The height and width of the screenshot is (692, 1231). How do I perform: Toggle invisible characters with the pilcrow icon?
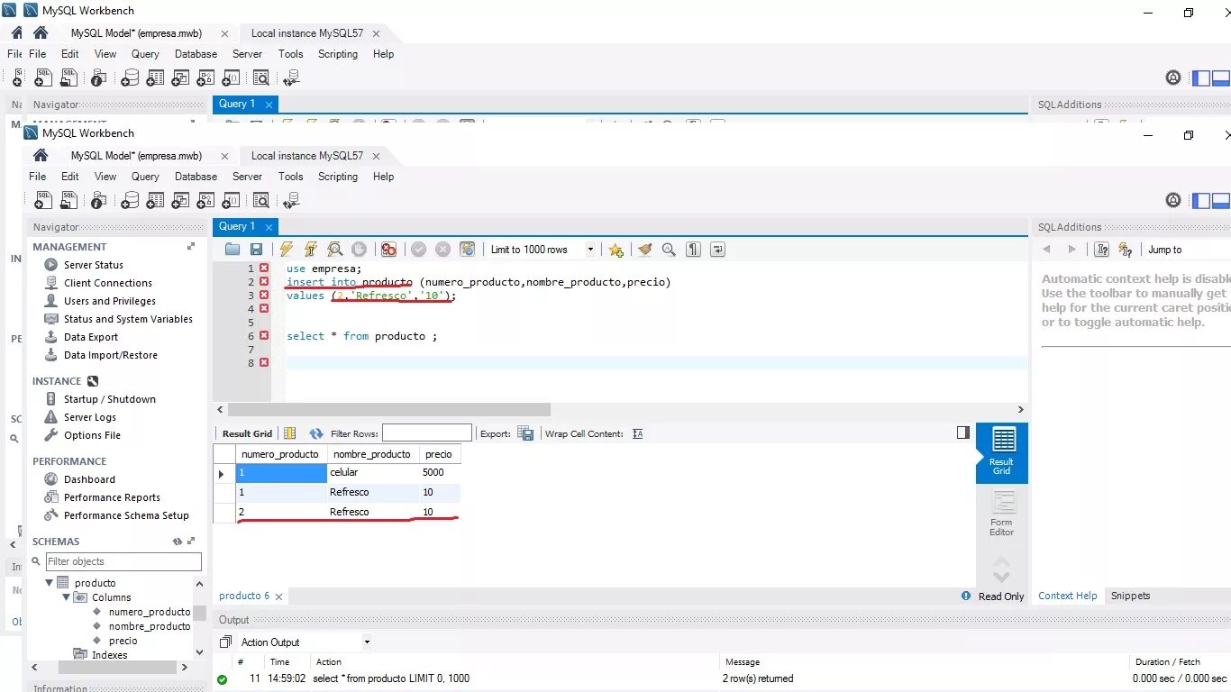(693, 250)
